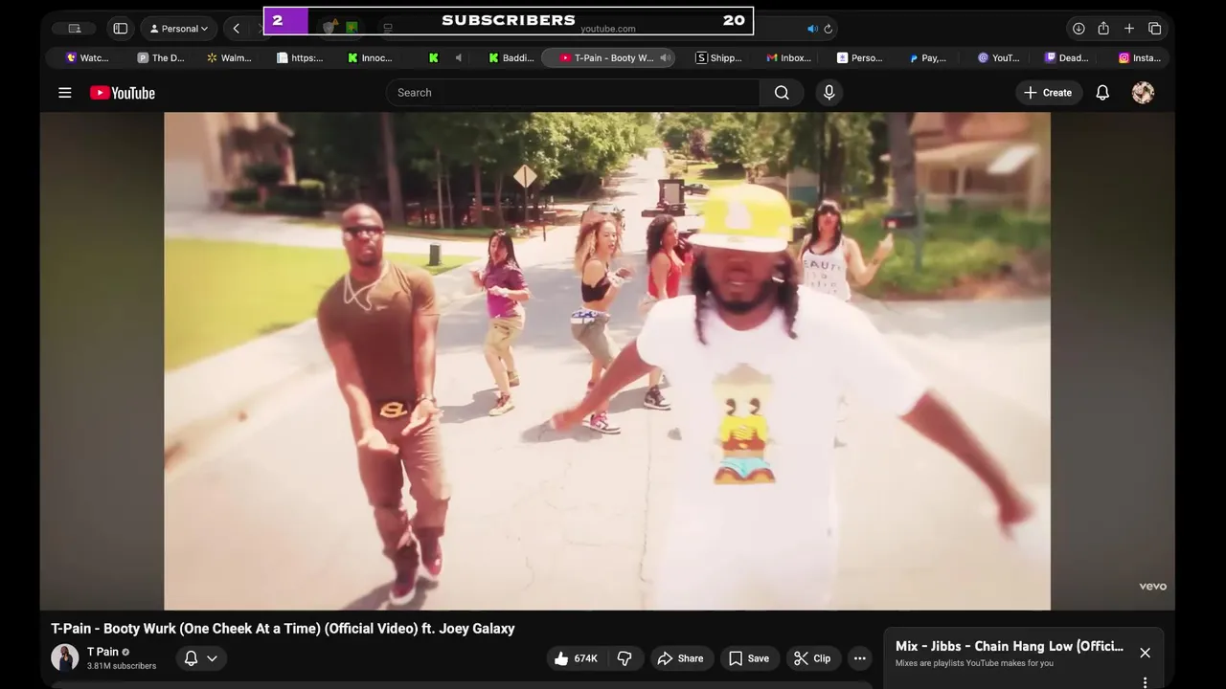Screen dimensions: 1226x689
Task: Dislike the video with thumbs-down
Action: pyautogui.click(x=624, y=658)
